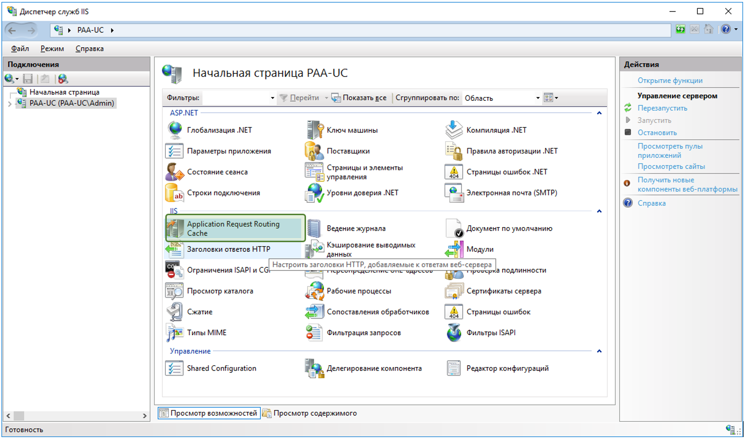Click the back navigation arrow
Image resolution: width=745 pixels, height=439 pixels.
click(x=13, y=30)
